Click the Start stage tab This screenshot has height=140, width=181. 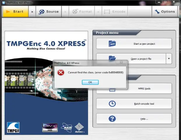point(15,12)
